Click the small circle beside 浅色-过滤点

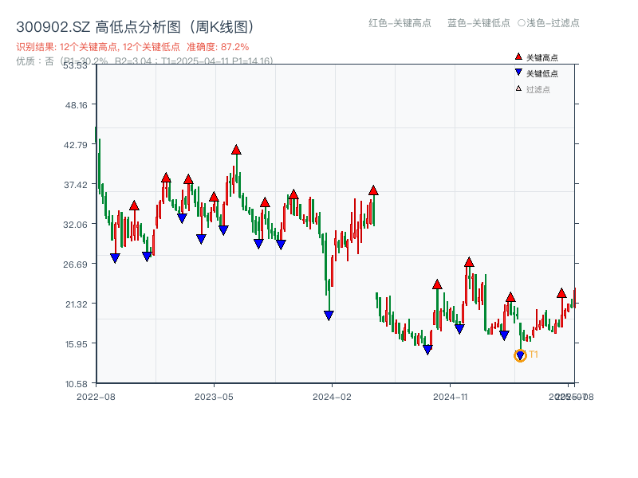click(522, 23)
